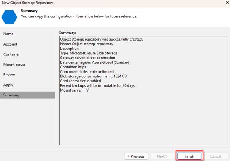
Task: Click the Container: ittips line
Action: [73, 67]
